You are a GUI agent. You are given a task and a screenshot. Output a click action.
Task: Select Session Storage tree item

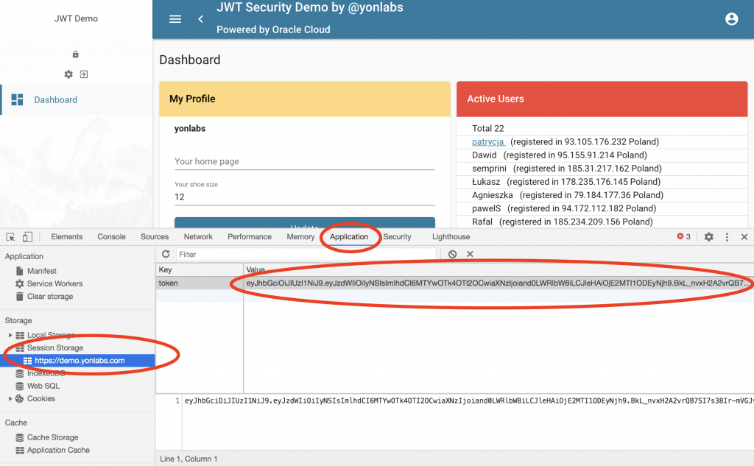pyautogui.click(x=54, y=347)
